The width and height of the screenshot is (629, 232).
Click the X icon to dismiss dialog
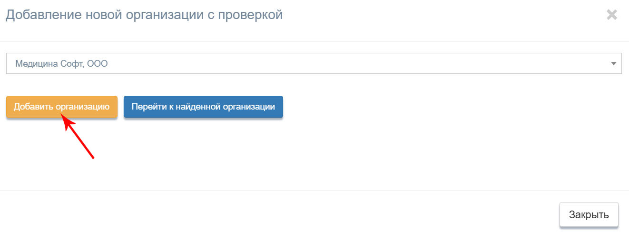[611, 15]
